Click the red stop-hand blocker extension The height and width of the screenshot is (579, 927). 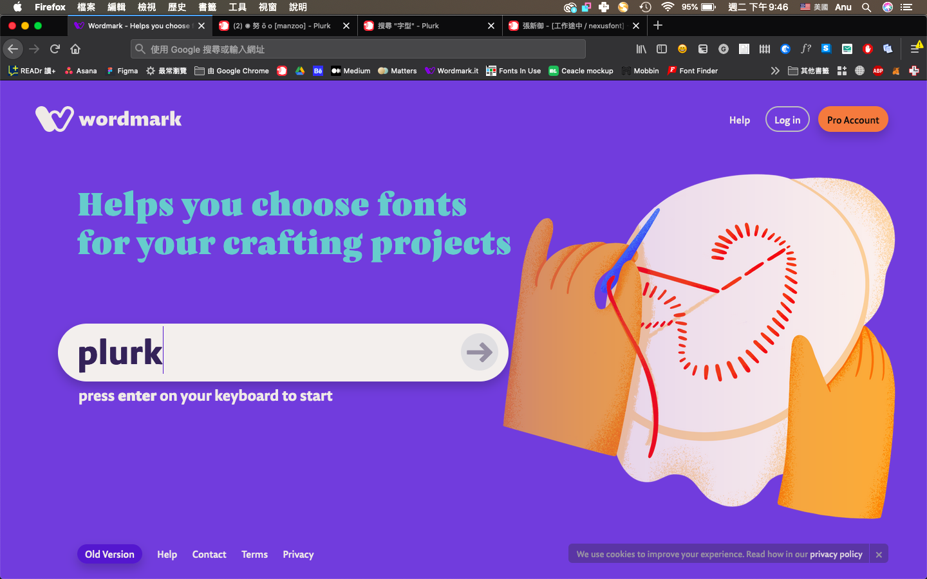point(868,49)
